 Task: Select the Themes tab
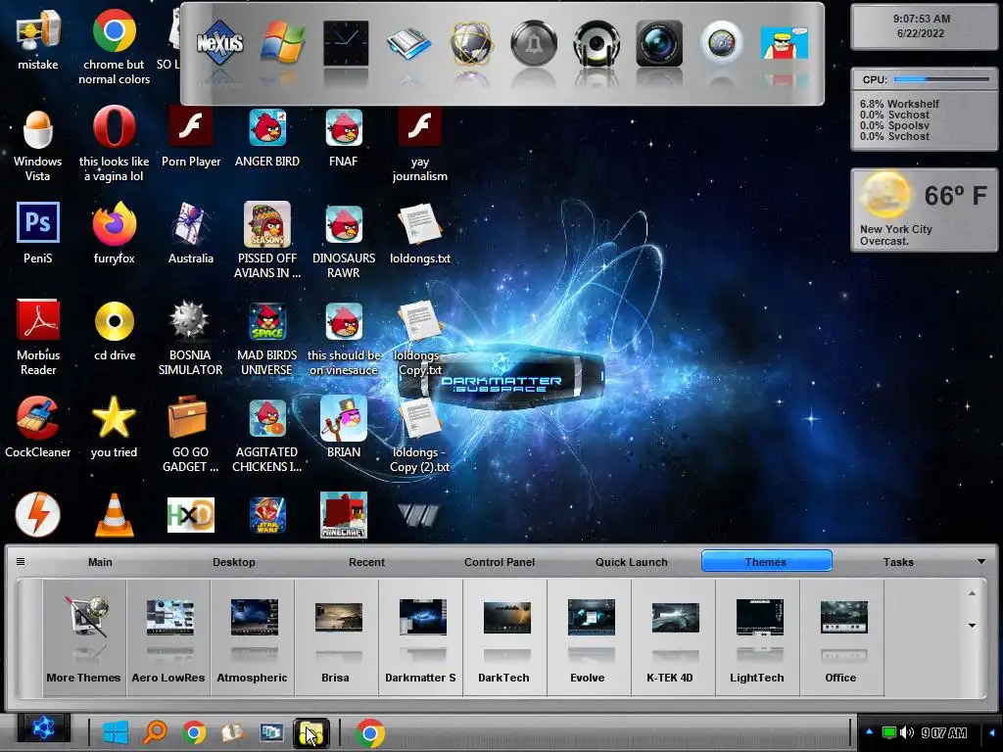(x=766, y=561)
